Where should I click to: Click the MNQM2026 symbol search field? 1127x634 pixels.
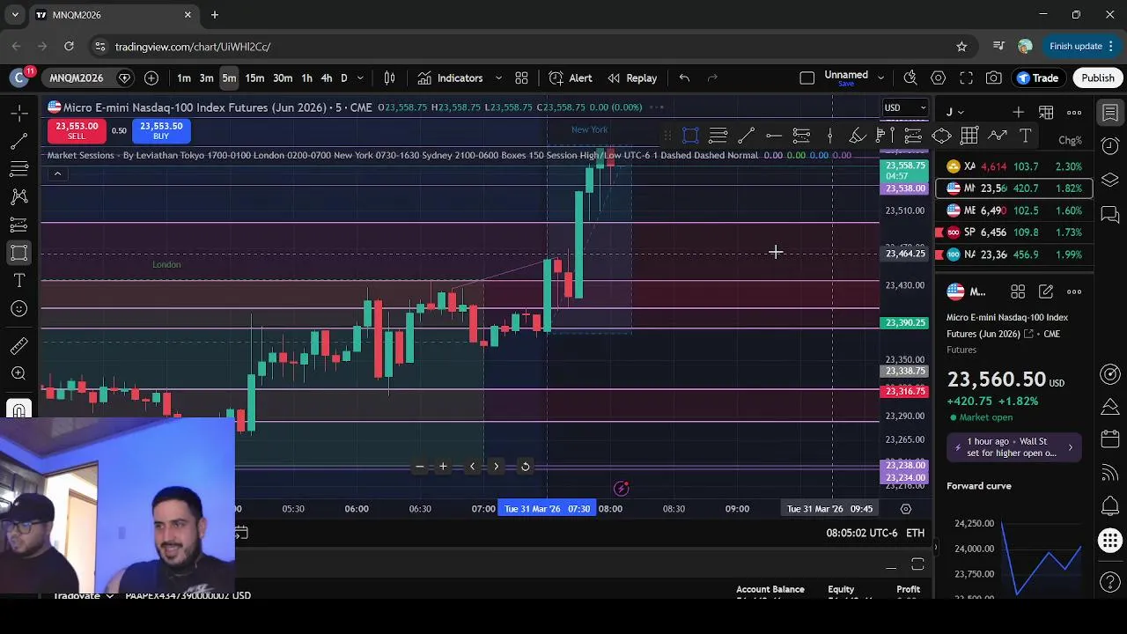(77, 77)
